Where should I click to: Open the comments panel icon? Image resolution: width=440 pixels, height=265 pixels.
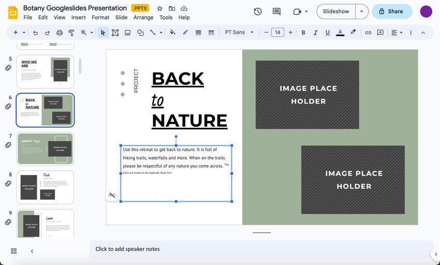276,11
